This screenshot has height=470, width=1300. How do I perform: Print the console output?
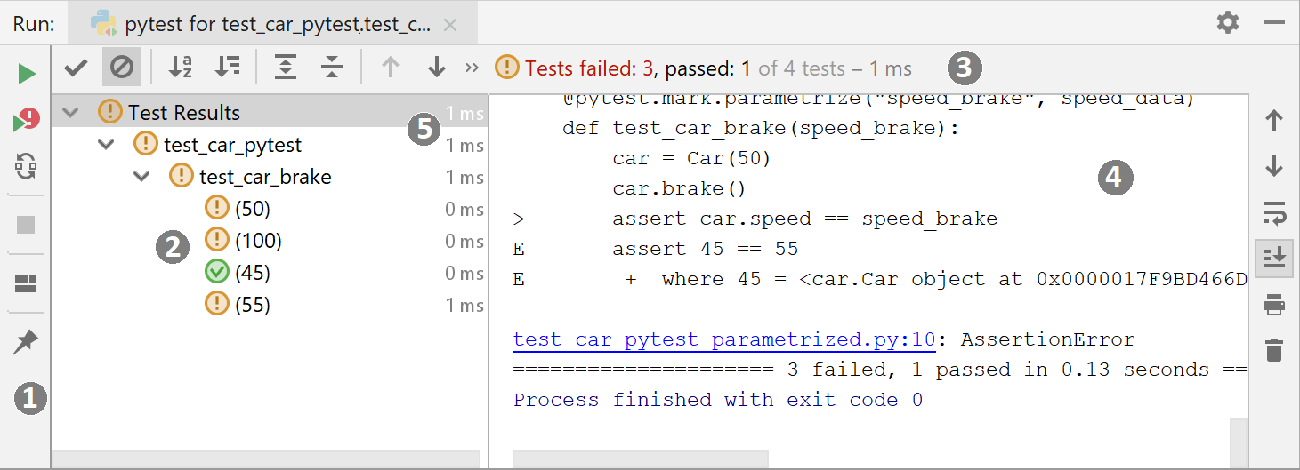pyautogui.click(x=1274, y=305)
